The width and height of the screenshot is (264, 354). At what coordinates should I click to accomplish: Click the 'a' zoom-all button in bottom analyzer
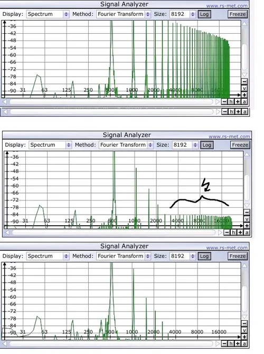coord(244,343)
